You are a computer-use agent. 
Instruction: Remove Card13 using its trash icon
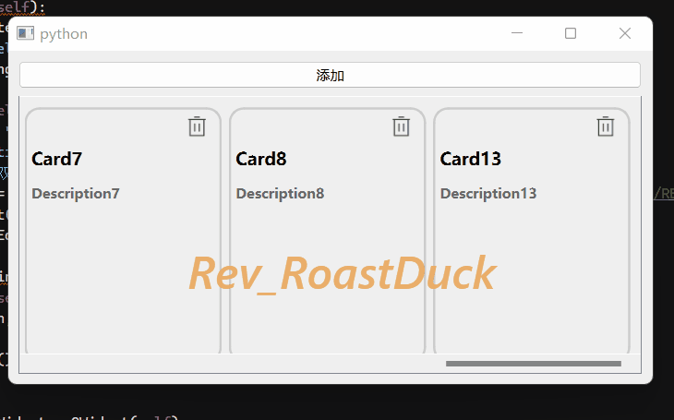click(606, 126)
